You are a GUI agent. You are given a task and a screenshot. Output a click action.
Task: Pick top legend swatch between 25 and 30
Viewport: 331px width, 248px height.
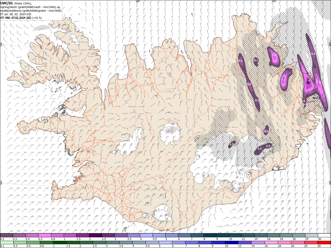point(312,235)
